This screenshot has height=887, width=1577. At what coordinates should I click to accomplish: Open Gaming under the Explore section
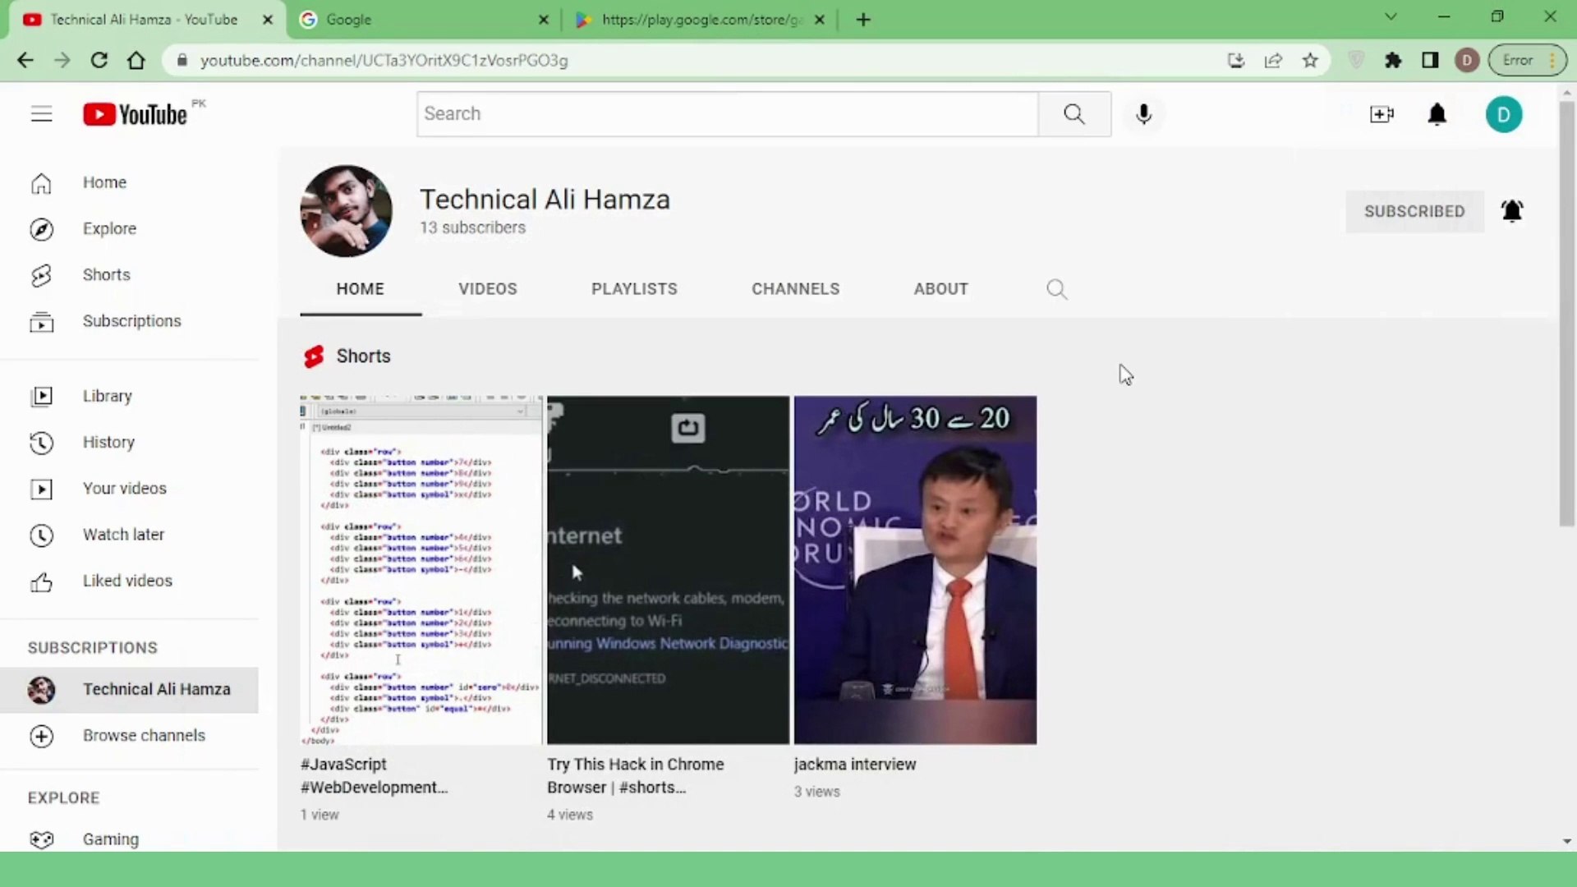pos(109,839)
